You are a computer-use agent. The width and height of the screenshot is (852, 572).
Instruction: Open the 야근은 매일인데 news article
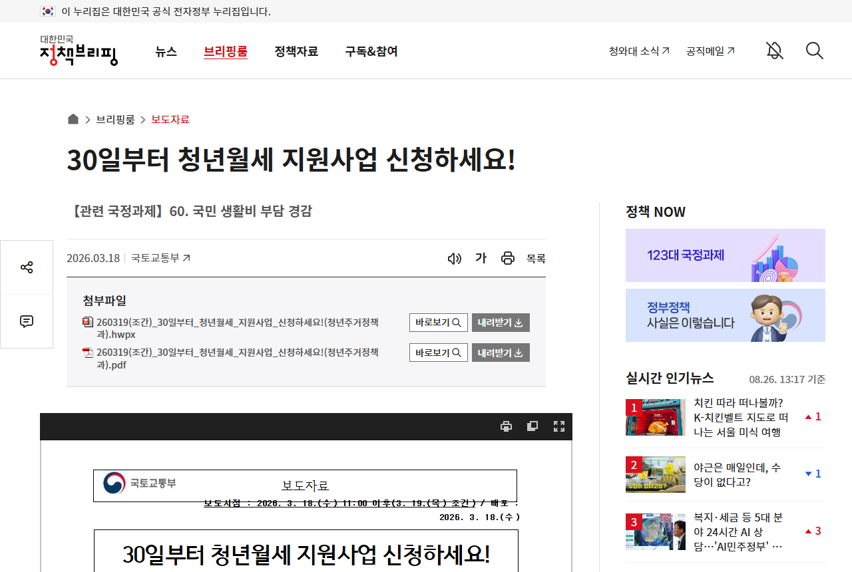(x=737, y=475)
